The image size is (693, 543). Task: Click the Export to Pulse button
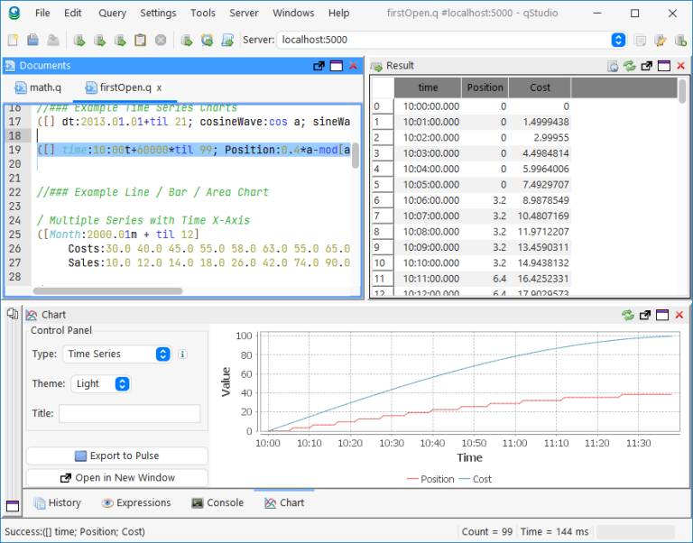[x=116, y=456]
